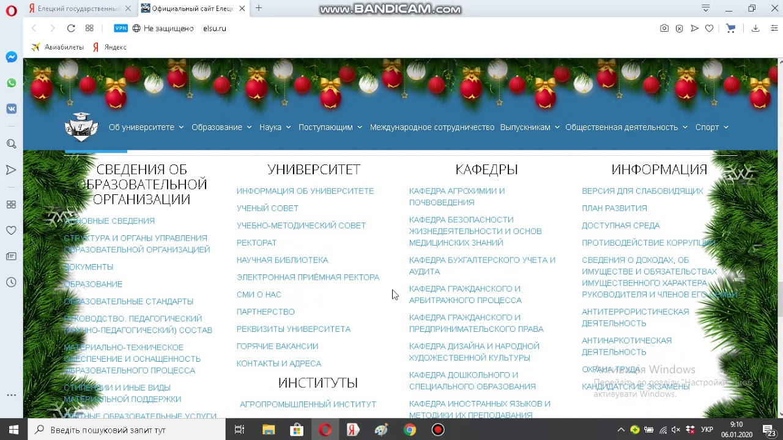The height and width of the screenshot is (440, 783).
Task: Add page to bookmarks heart in address bar
Action: pyautogui.click(x=709, y=28)
